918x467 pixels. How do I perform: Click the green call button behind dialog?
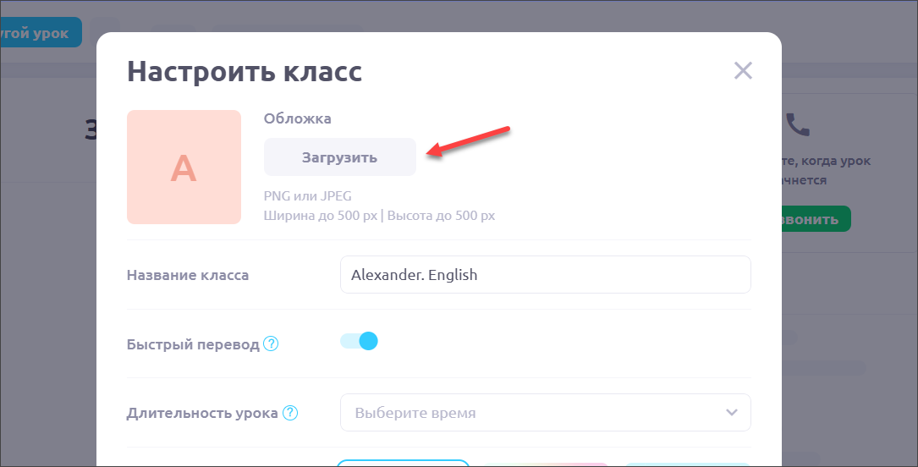click(816, 219)
